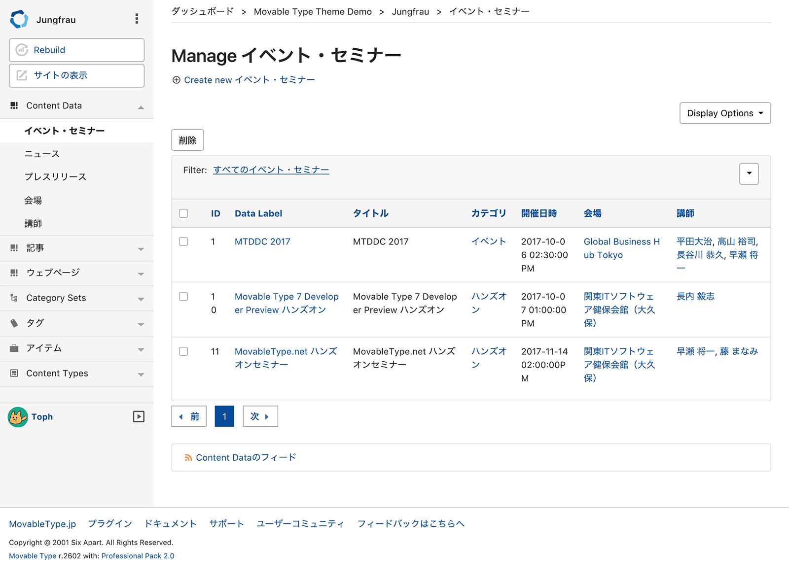Open the フィードバックはこちらへ footer link
The height and width of the screenshot is (582, 789).
pyautogui.click(x=411, y=524)
